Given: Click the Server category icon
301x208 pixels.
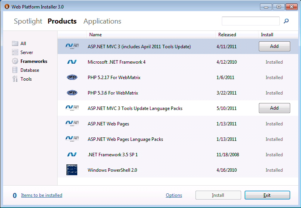Looking at the screenshot, I should click(x=15, y=52).
